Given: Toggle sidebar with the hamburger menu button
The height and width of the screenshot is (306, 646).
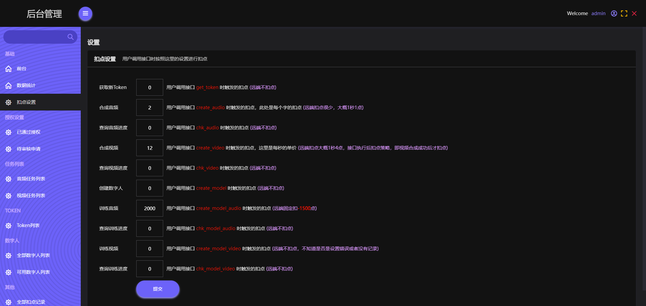Looking at the screenshot, I should tap(85, 14).
